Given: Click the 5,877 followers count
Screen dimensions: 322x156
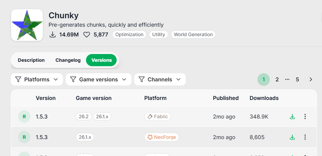Looking at the screenshot, I should tap(101, 34).
